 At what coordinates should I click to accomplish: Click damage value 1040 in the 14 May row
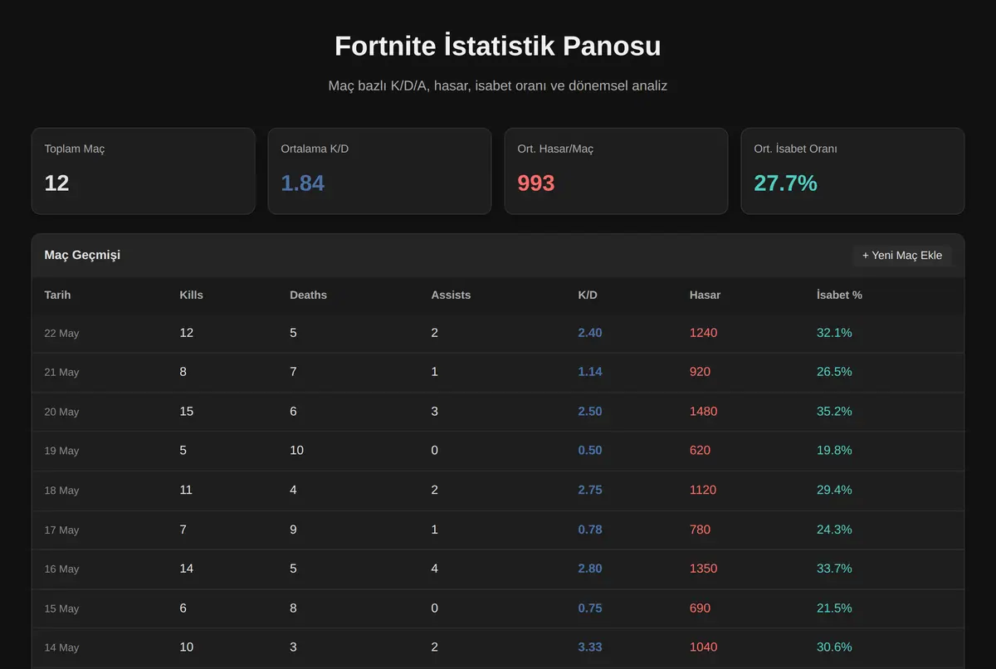[704, 647]
